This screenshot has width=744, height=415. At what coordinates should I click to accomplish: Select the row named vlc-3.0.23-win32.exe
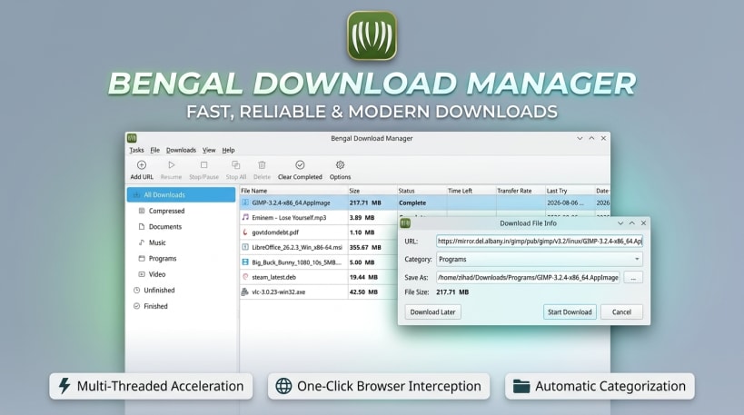point(318,291)
